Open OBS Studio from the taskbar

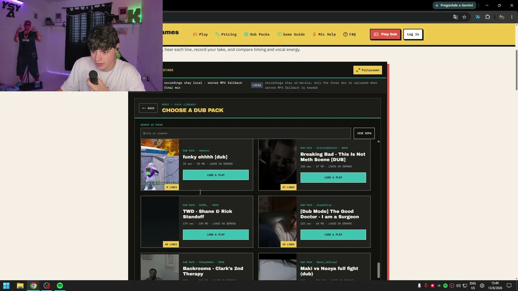click(x=47, y=286)
